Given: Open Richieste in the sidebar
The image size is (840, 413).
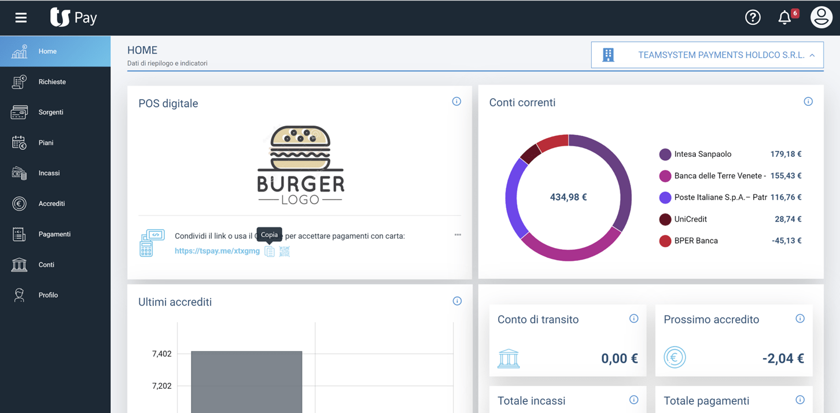Looking at the screenshot, I should click(55, 82).
